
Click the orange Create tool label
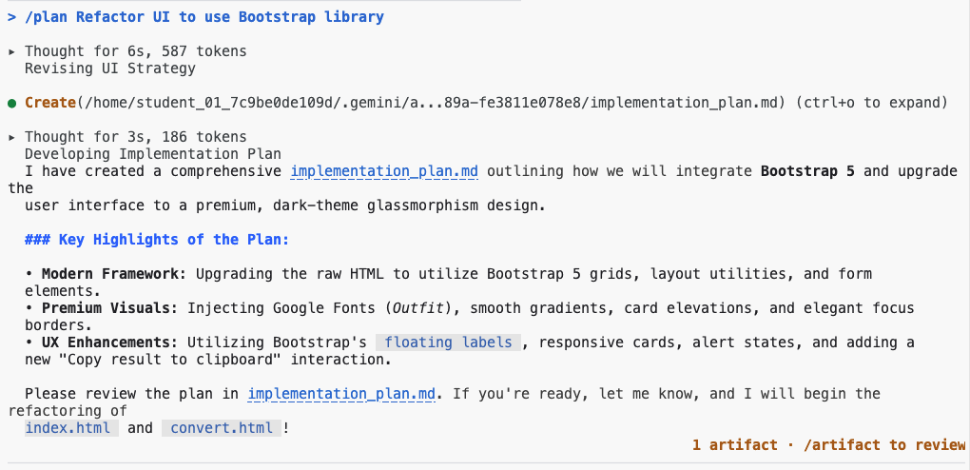50,103
